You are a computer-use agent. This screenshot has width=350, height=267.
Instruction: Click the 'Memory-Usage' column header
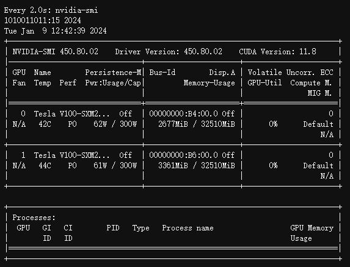(x=209, y=83)
